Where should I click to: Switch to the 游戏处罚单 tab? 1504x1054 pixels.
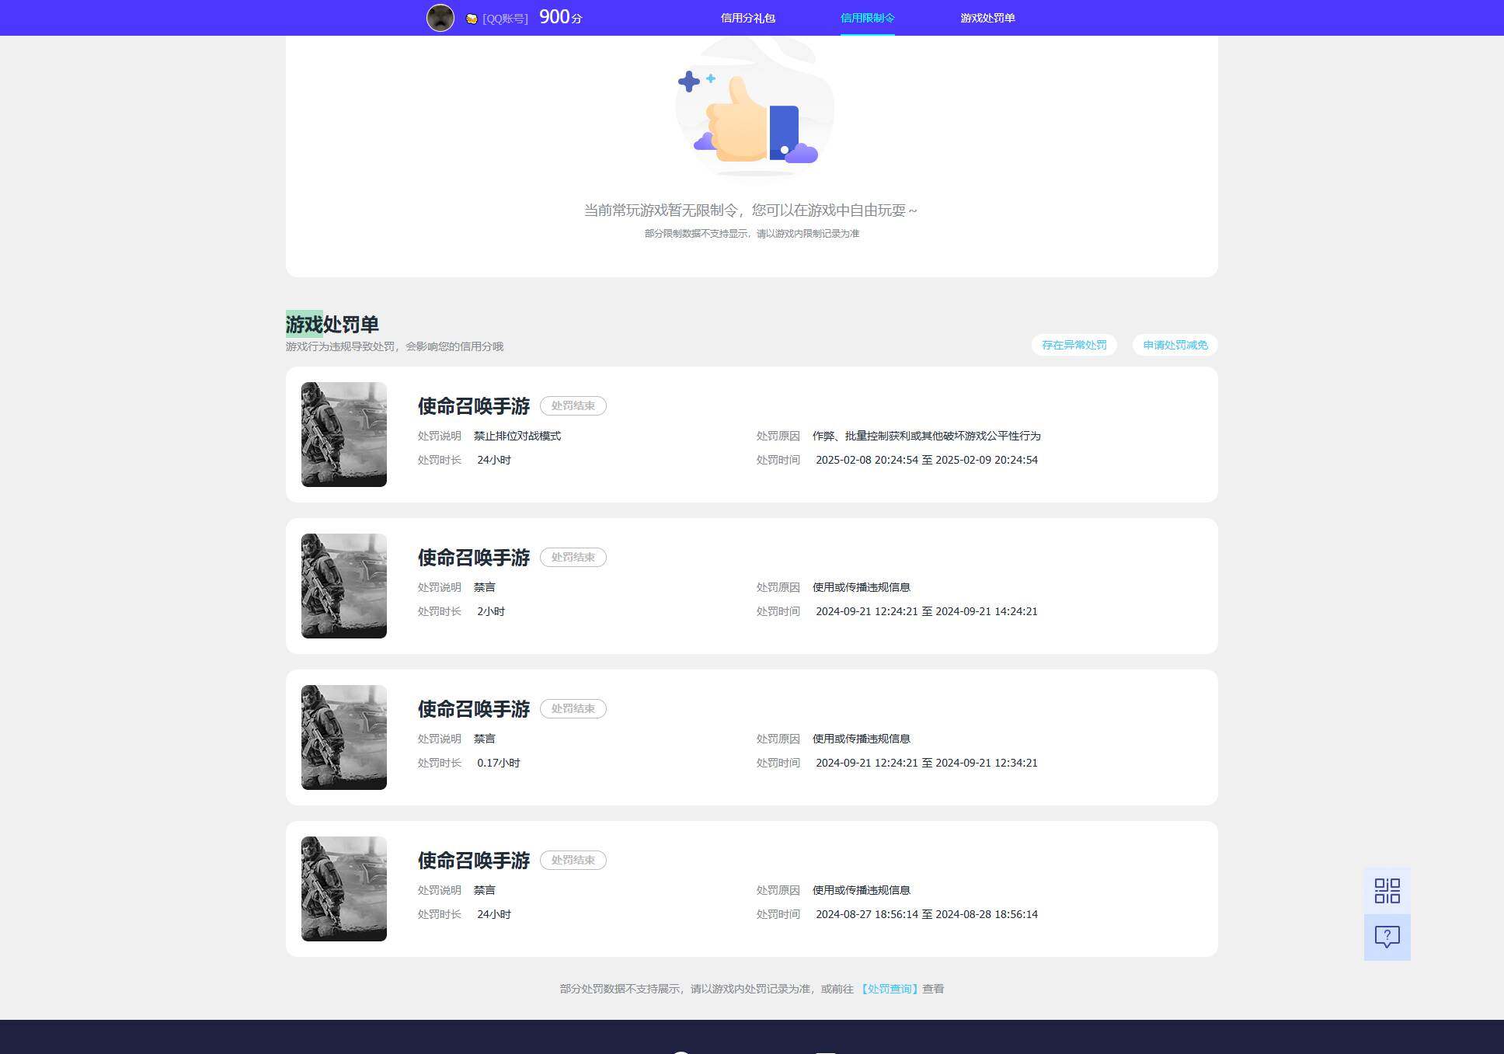[987, 18]
